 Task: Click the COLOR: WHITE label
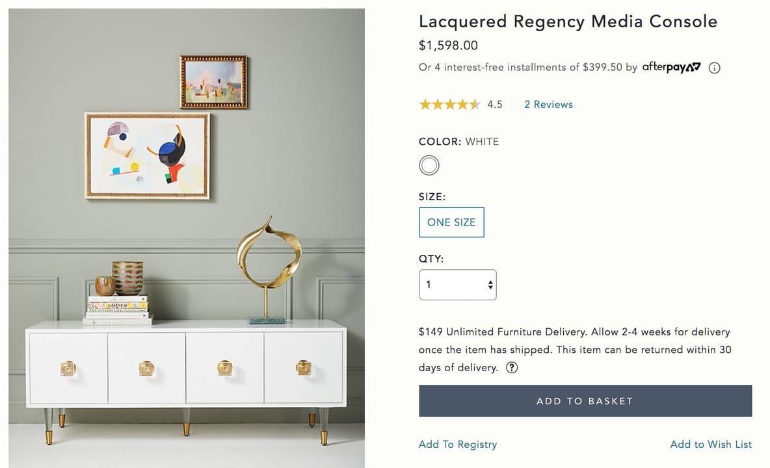458,142
